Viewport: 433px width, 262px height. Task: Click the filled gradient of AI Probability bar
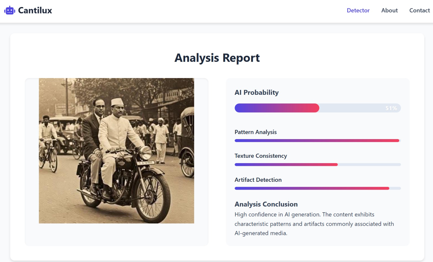pos(277,108)
